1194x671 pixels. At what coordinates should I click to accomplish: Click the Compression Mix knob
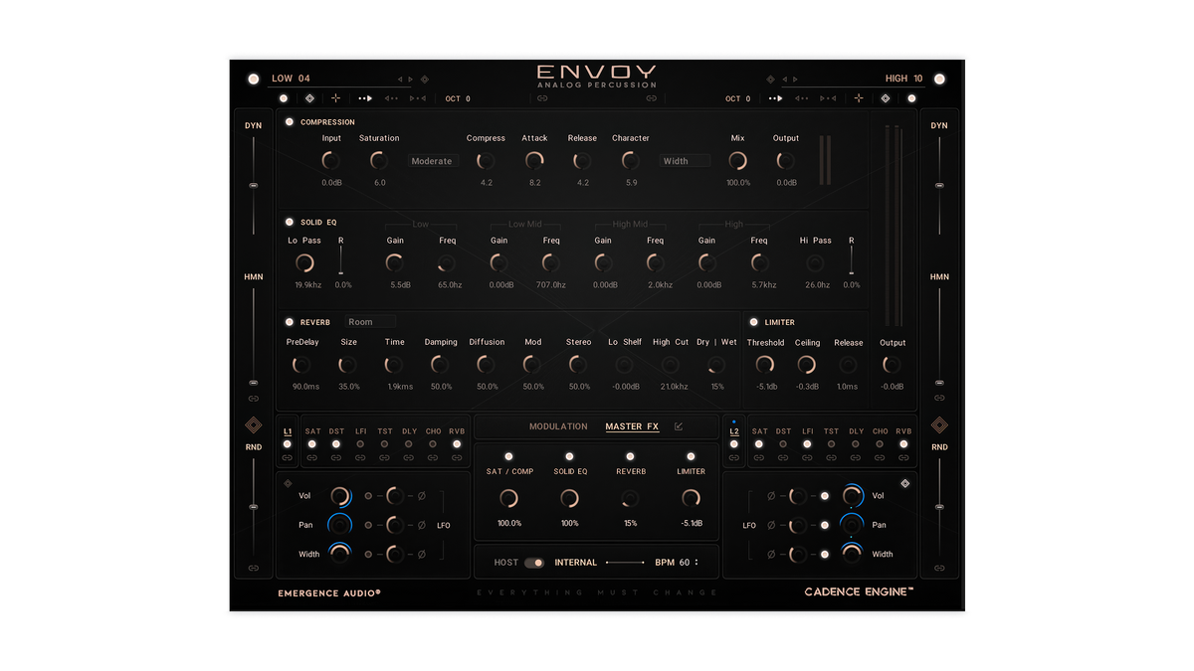(737, 160)
